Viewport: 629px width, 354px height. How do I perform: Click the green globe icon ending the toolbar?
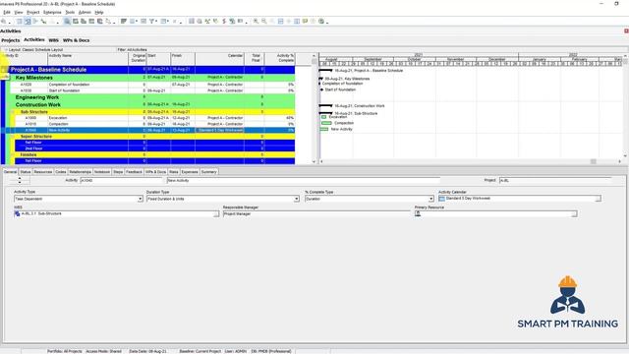(321, 22)
